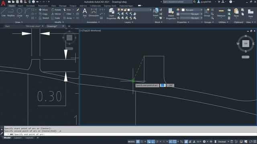This screenshot has height=144, width=257.
Task: Toggle snap mode in status bar
Action: click(x=142, y=142)
